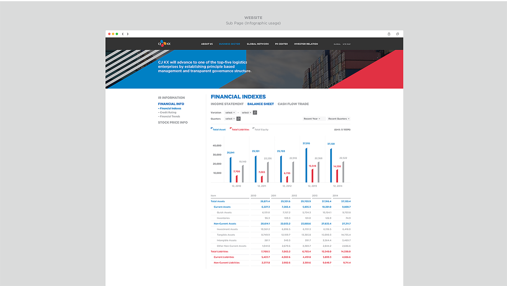
Task: Toggle the Total Liabilities legend series
Action: tap(239, 129)
